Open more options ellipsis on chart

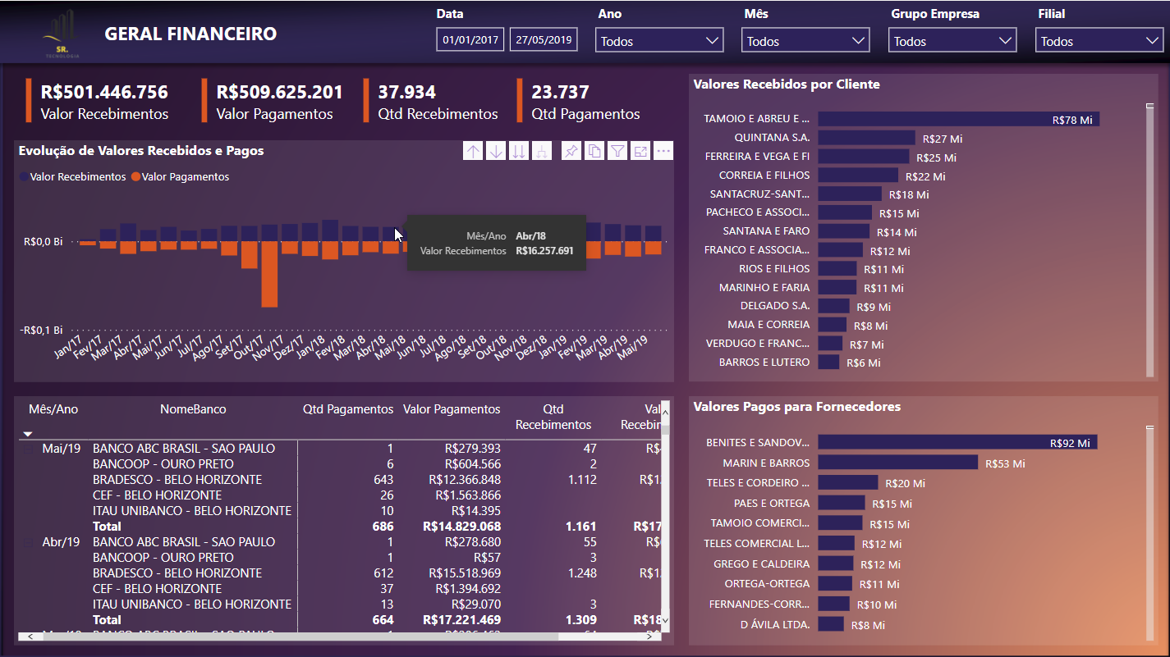pyautogui.click(x=663, y=151)
